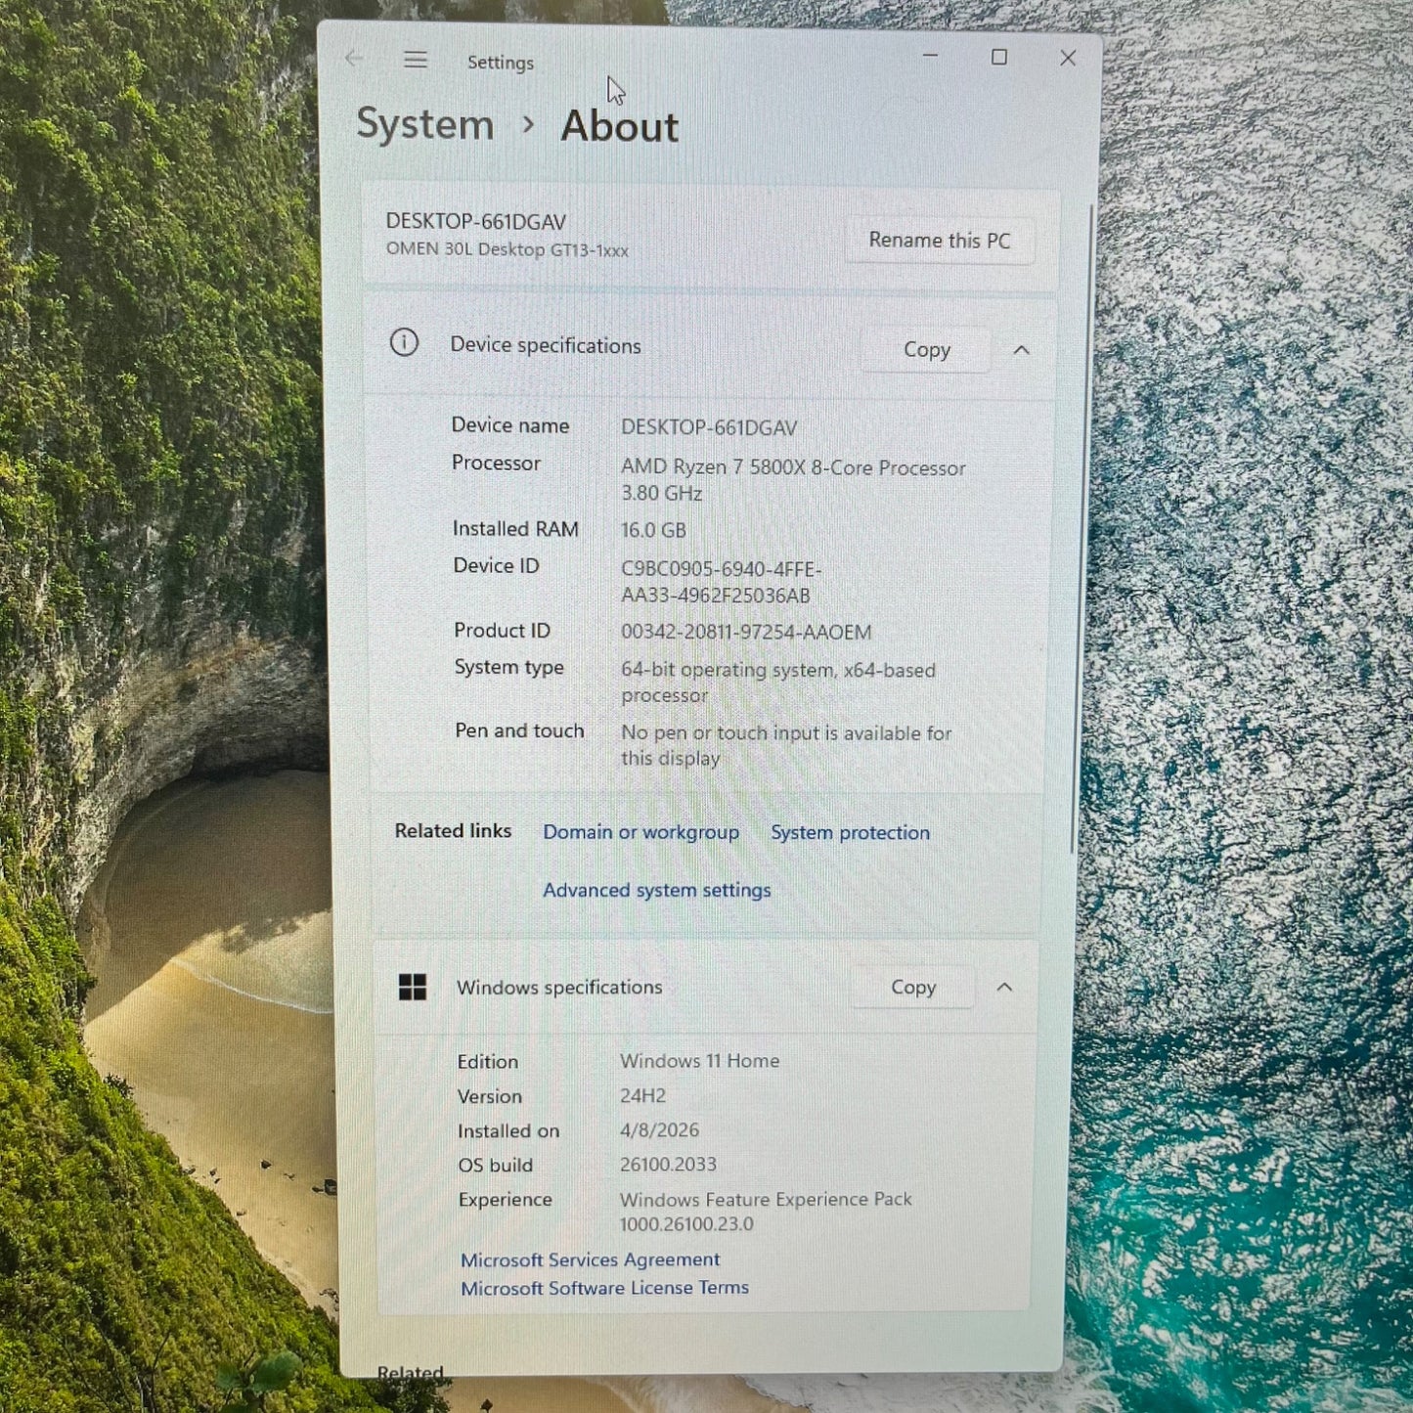Select the Device ID value starting C9BC0905

point(722,582)
